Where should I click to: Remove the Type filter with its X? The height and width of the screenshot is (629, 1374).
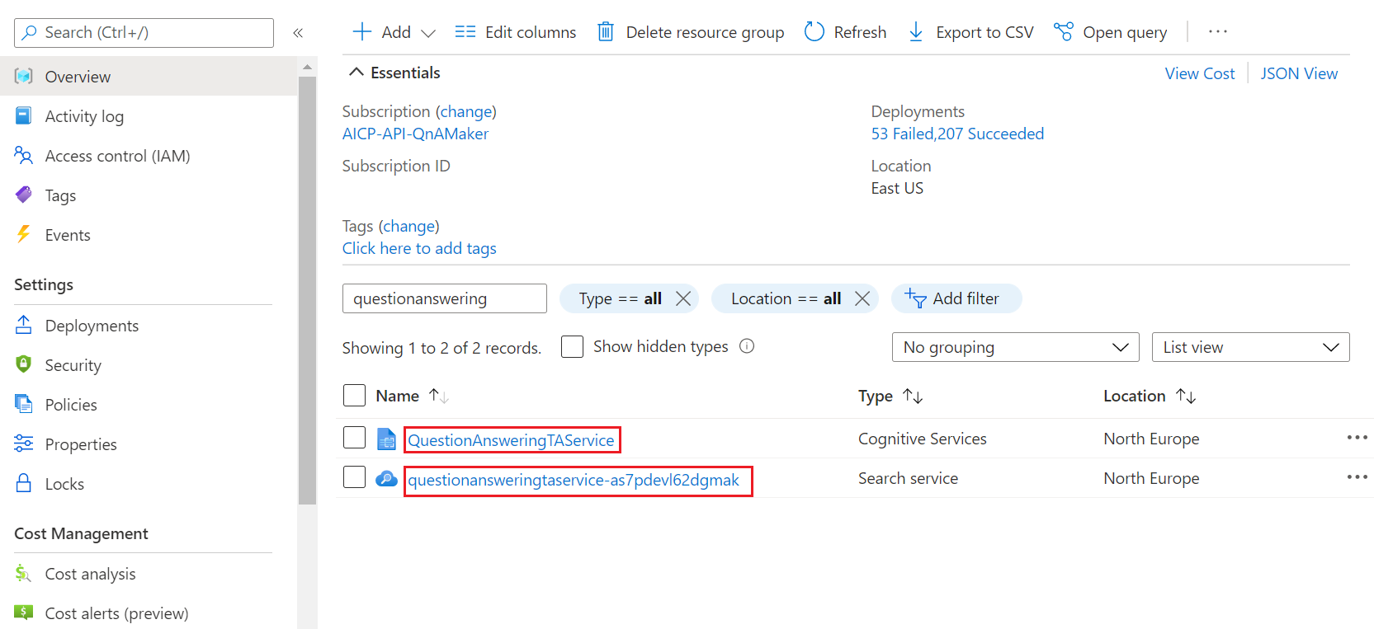(683, 298)
